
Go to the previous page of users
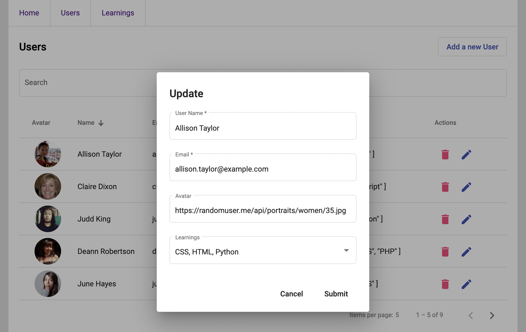point(471,315)
